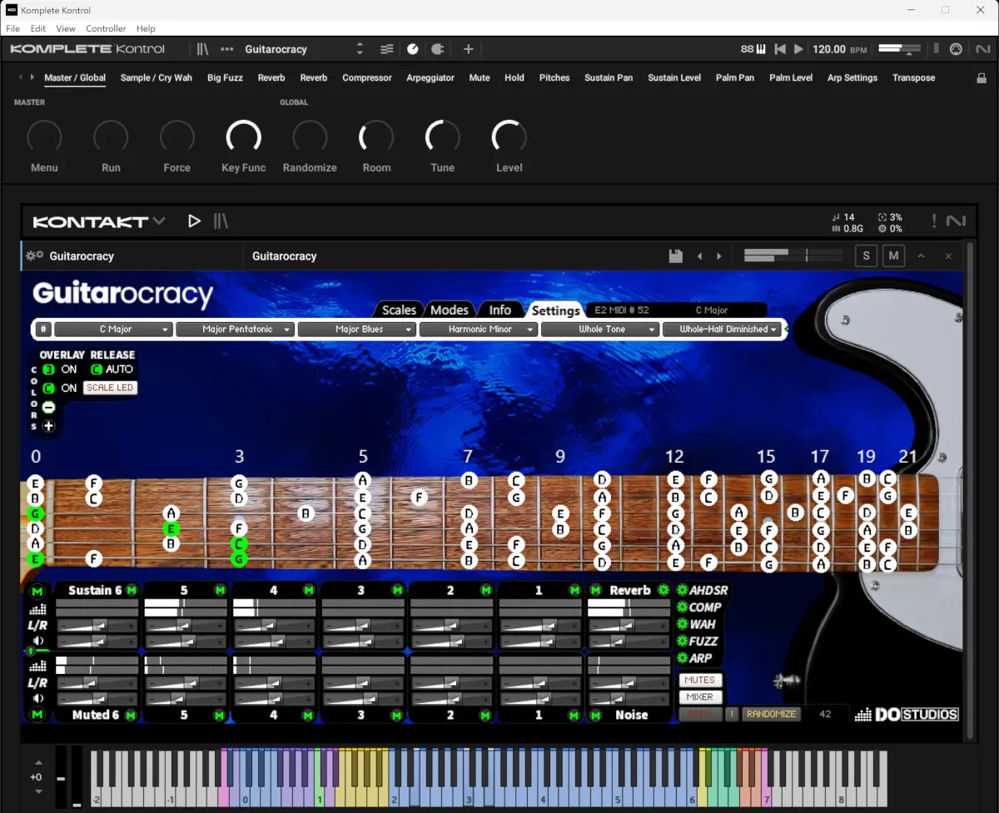This screenshot has width=999, height=813.
Task: Open the Guitarocracy instrument gear options icon
Action: click(x=34, y=255)
